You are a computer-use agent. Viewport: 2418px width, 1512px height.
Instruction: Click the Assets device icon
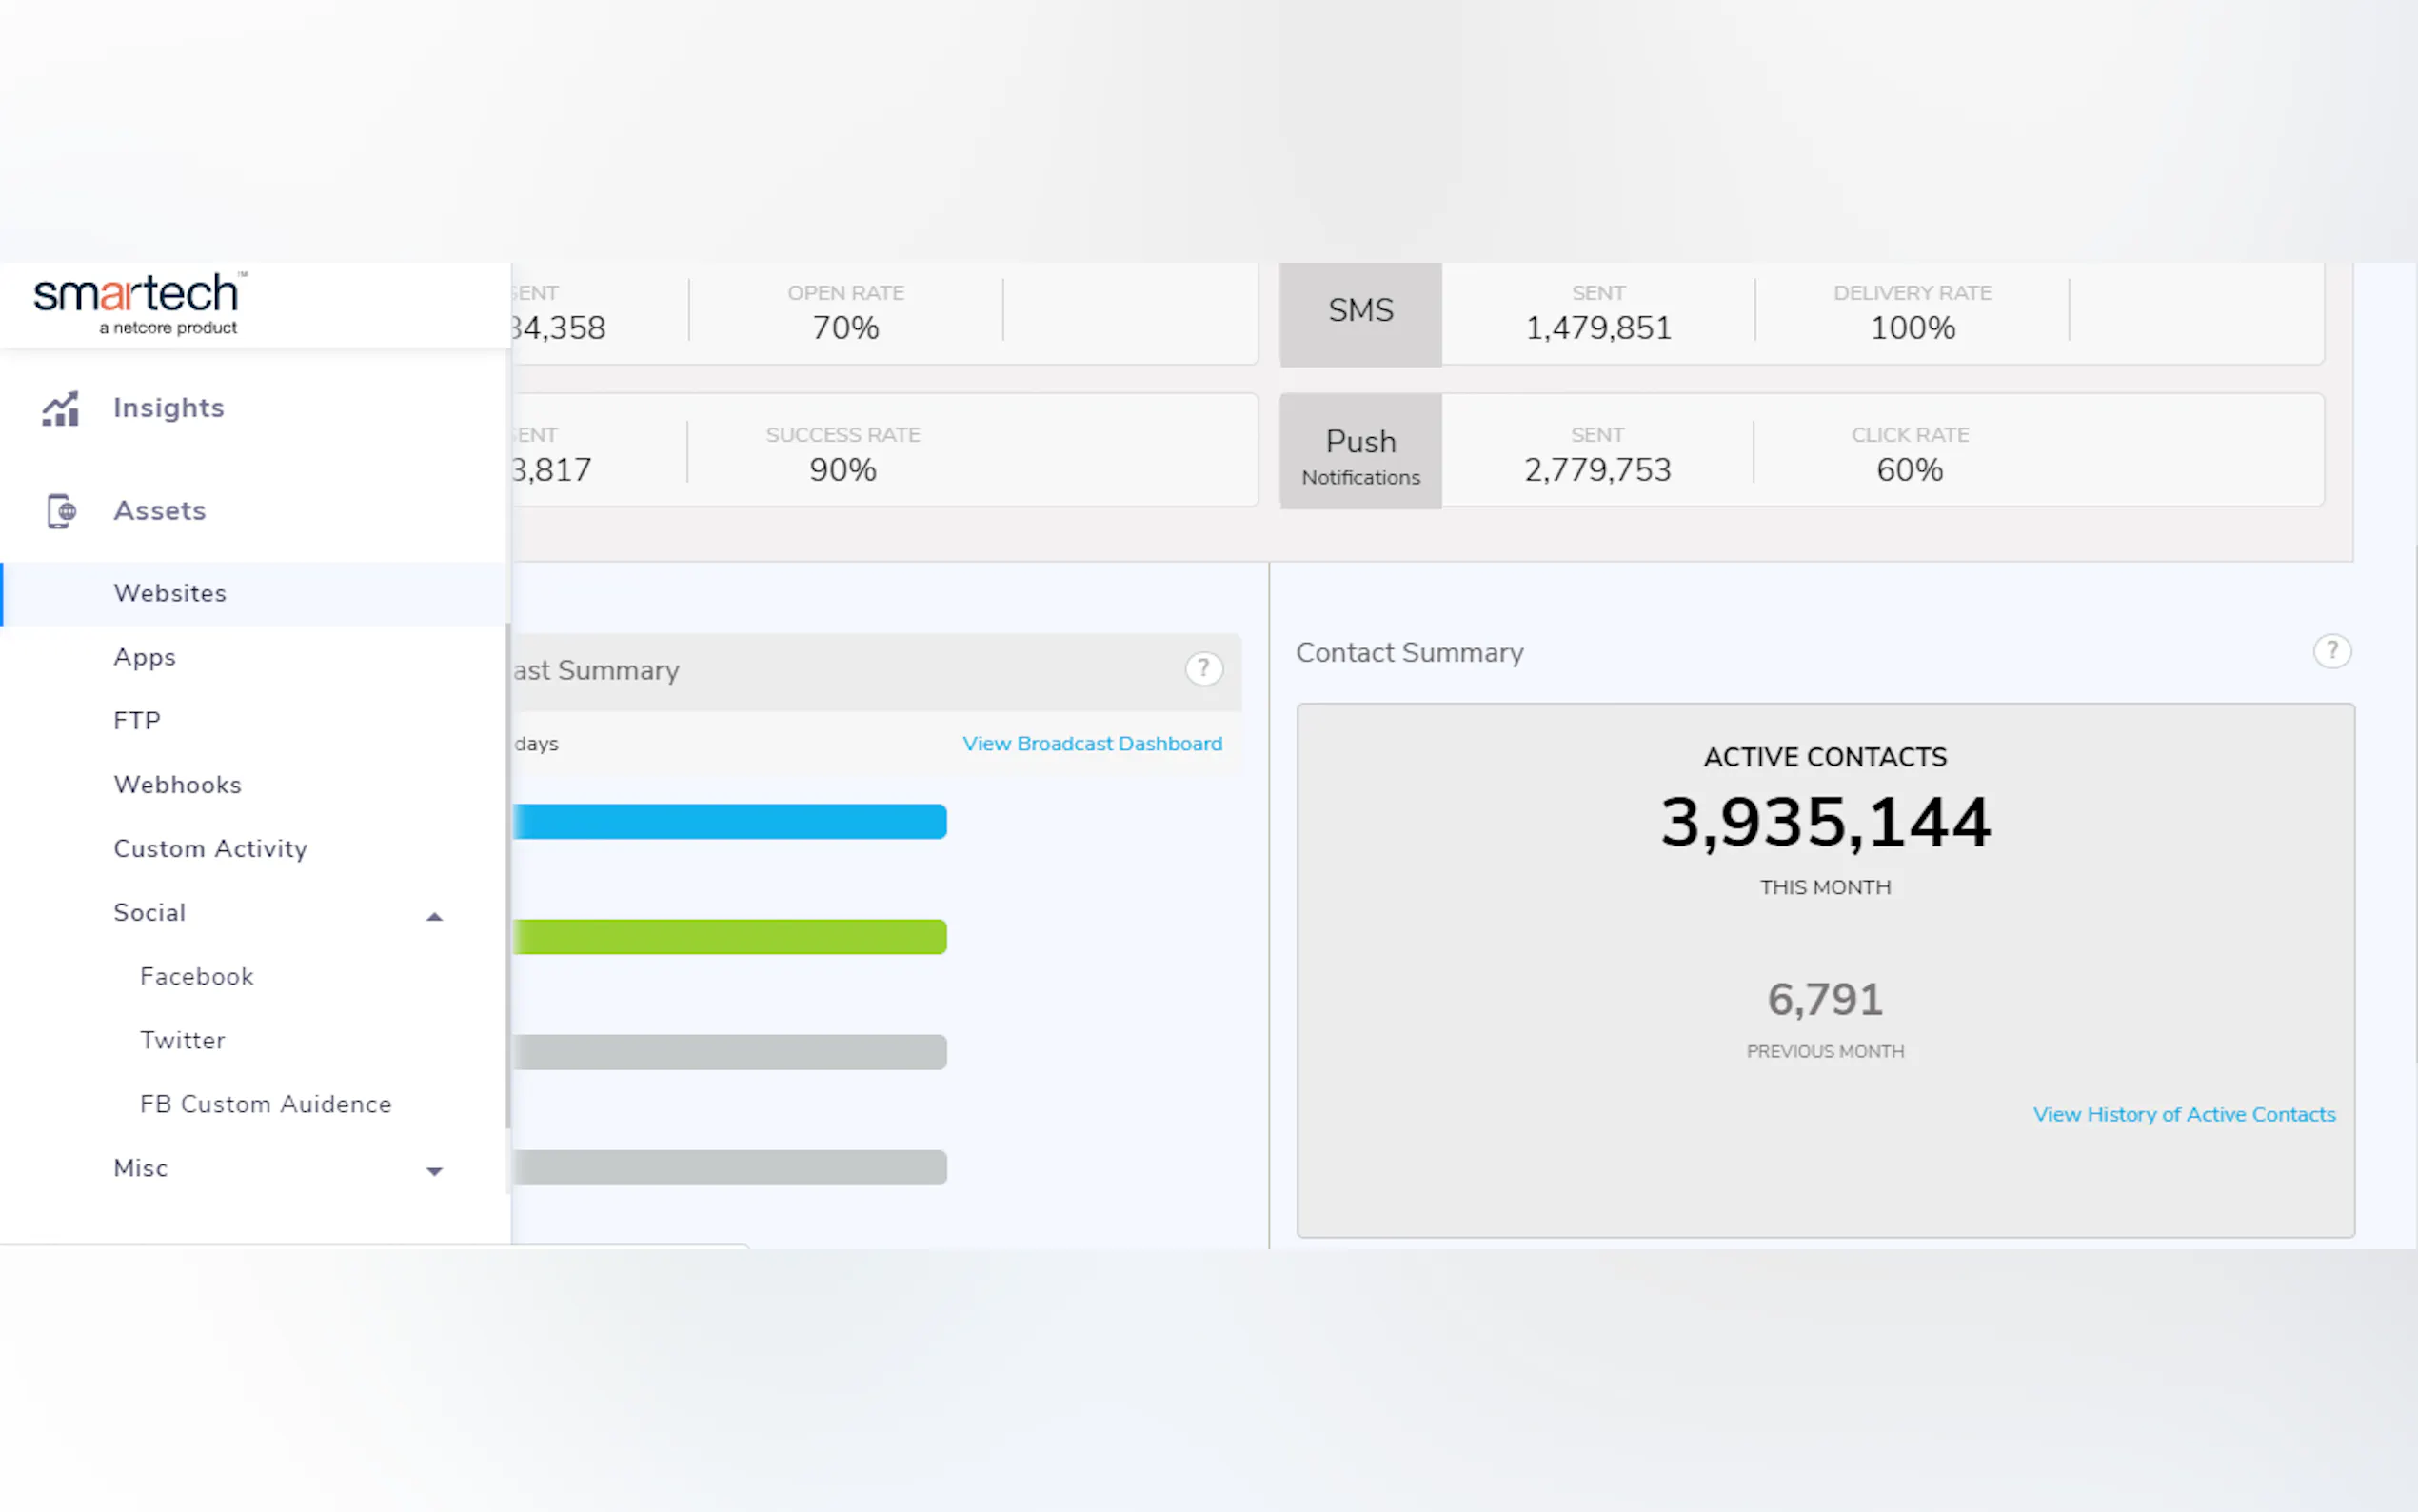click(x=61, y=511)
